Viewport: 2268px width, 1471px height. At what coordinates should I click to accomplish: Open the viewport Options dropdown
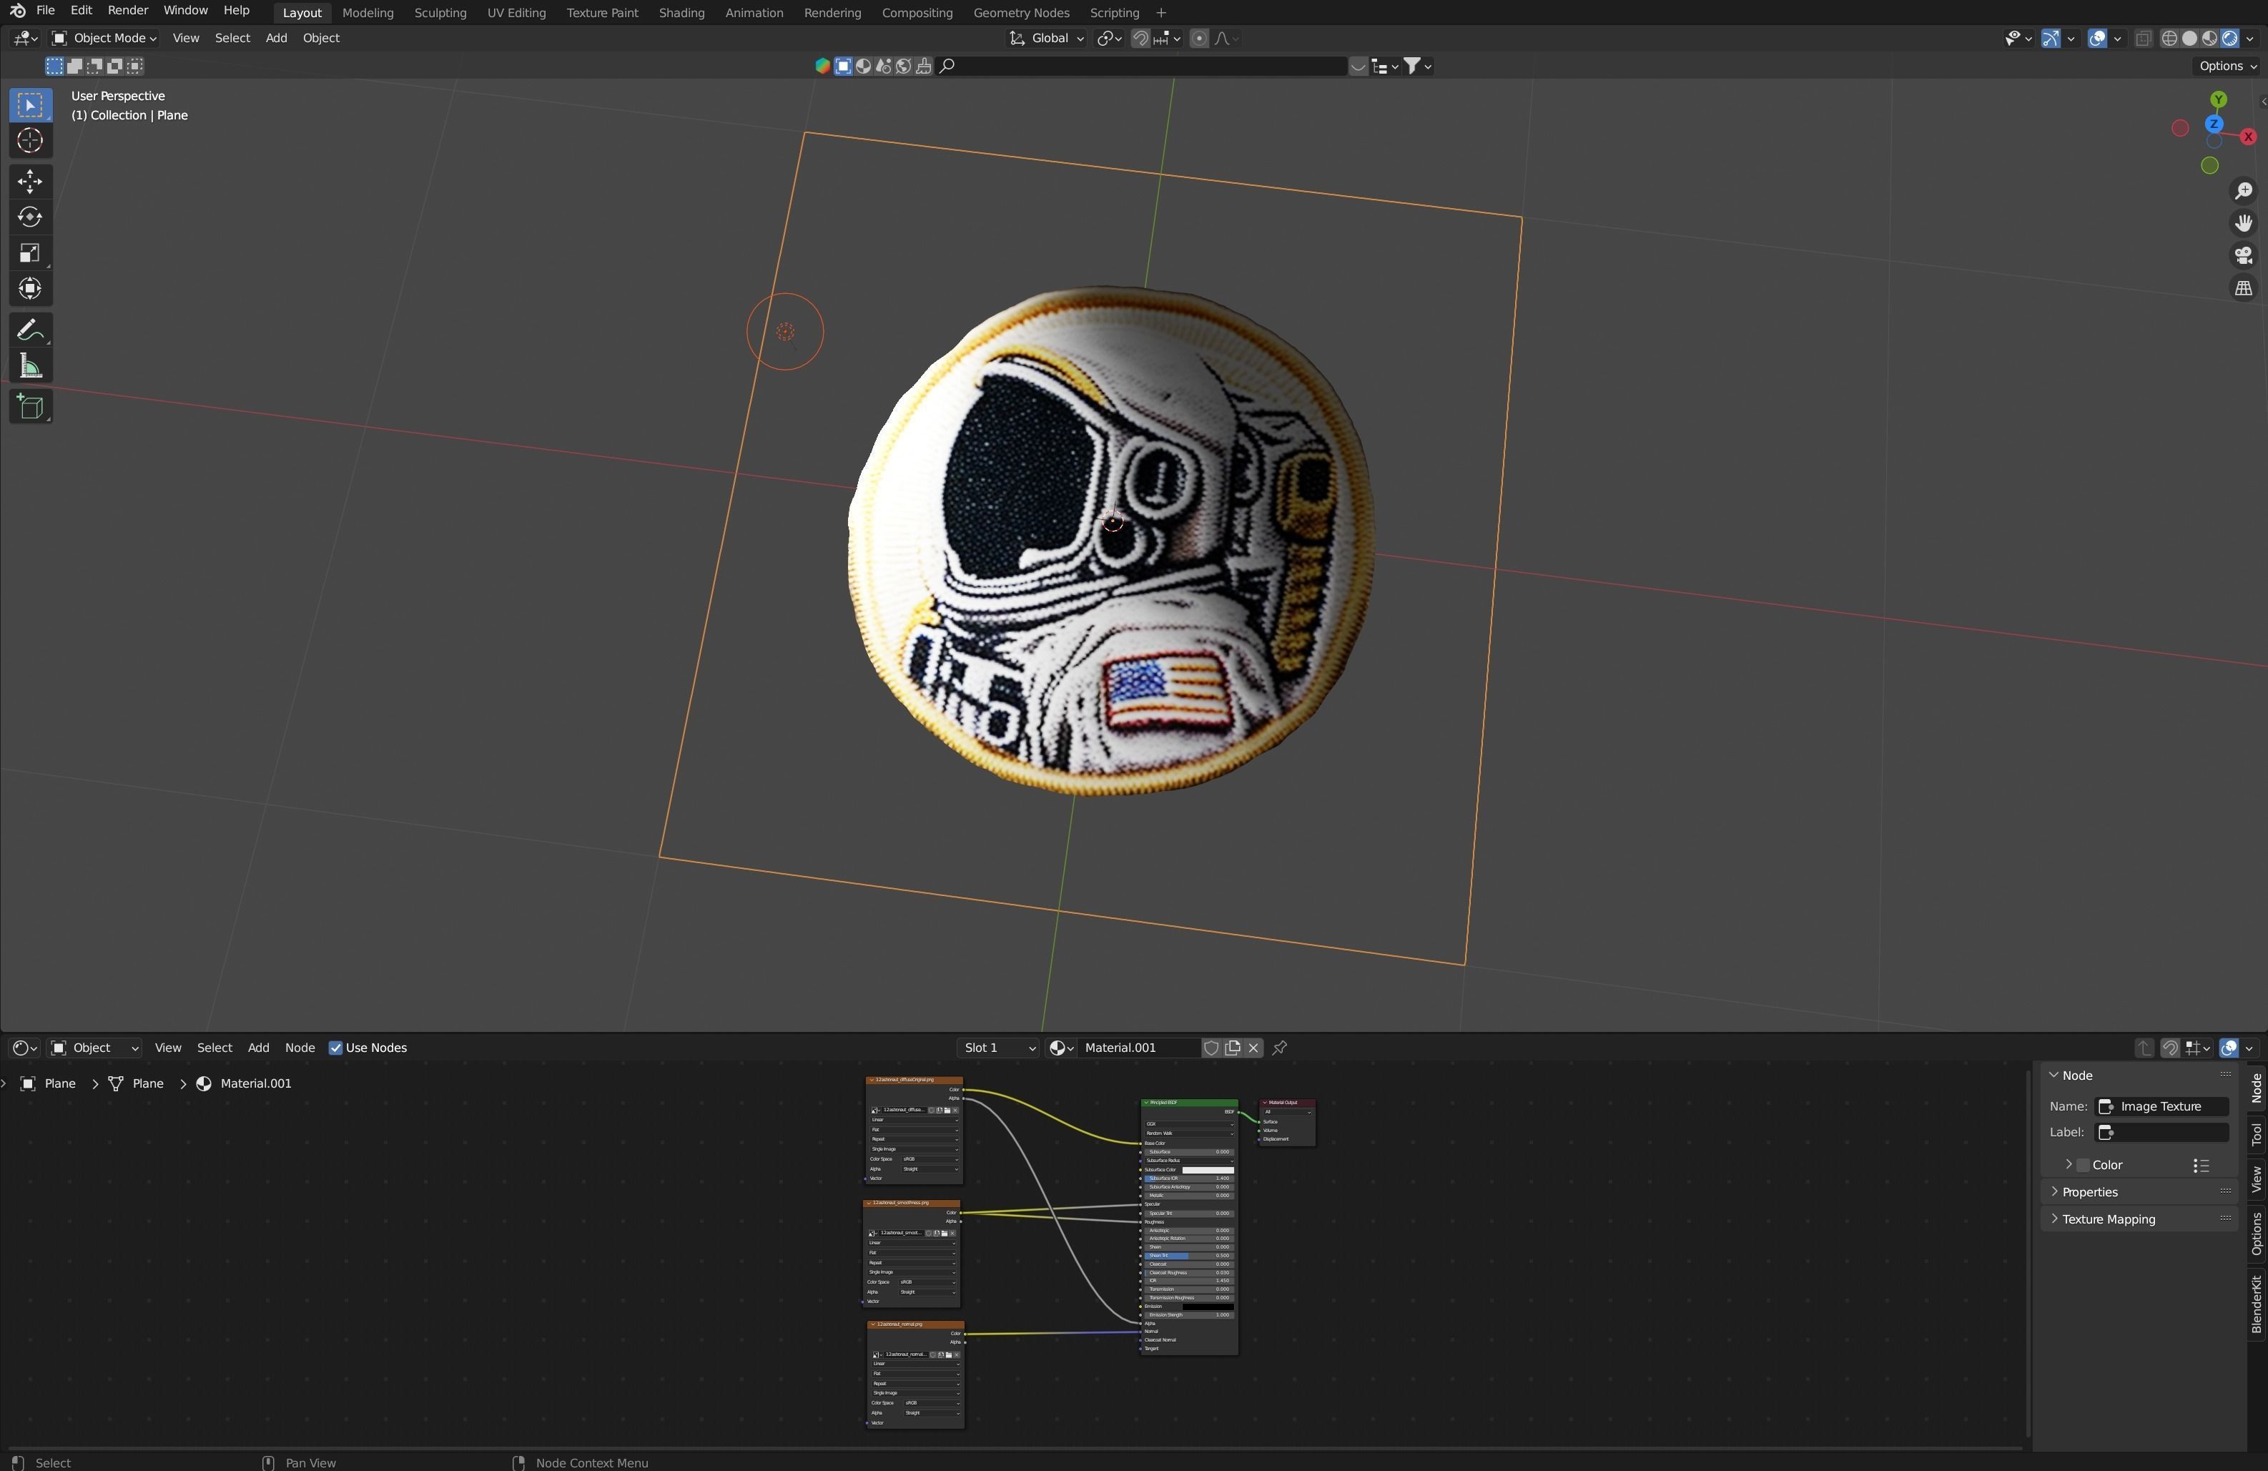2227,66
